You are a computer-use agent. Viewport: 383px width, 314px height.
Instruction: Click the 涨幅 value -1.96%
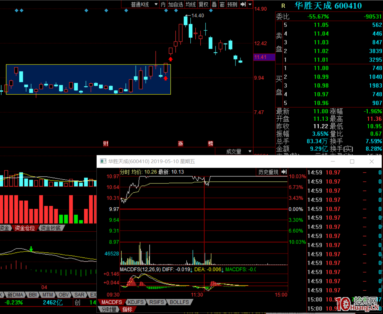point(372,111)
